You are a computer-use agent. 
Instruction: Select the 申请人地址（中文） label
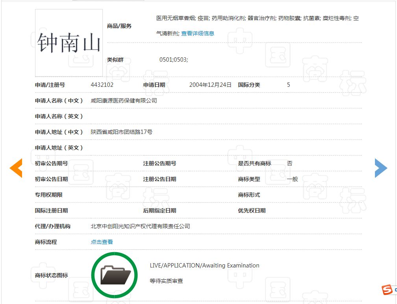59,132
